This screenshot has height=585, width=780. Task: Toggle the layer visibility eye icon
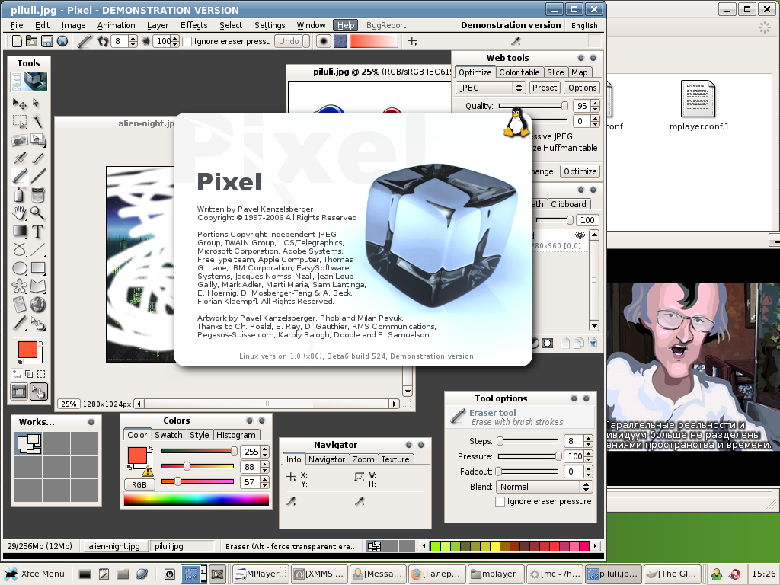580,235
